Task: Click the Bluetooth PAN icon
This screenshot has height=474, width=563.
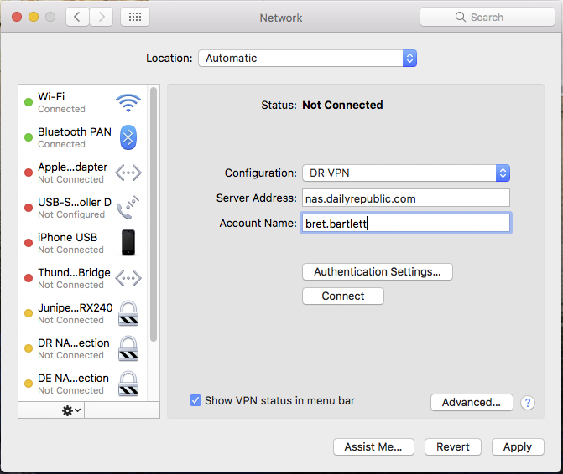Action: point(128,137)
